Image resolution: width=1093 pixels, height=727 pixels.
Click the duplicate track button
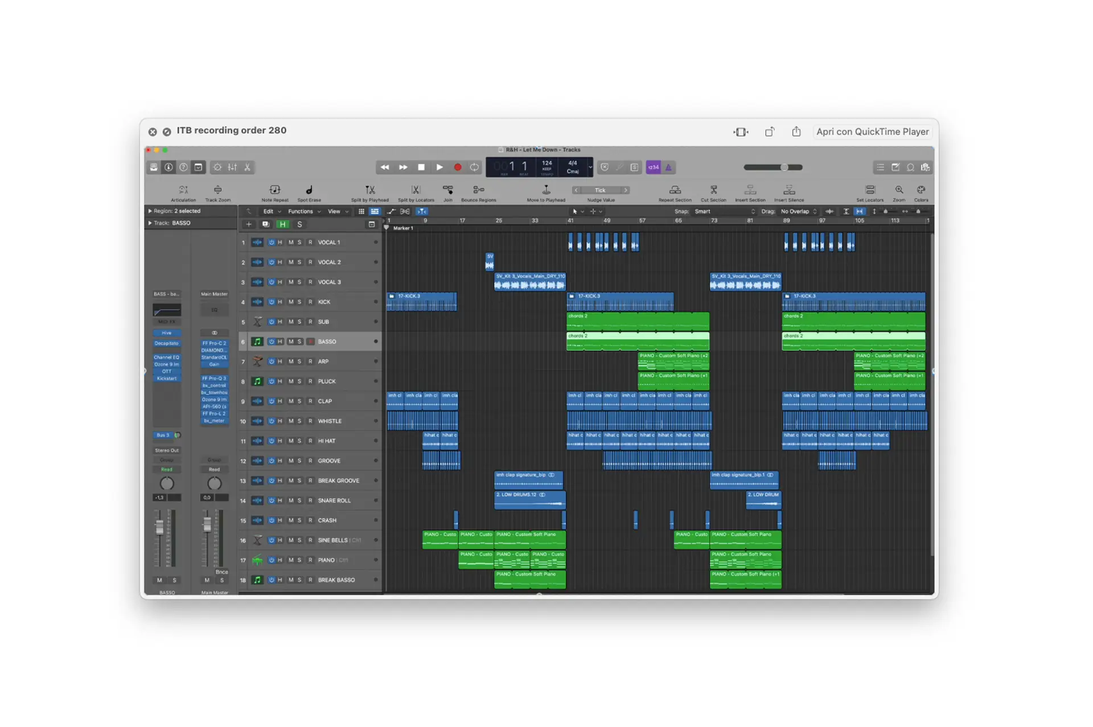tap(265, 224)
